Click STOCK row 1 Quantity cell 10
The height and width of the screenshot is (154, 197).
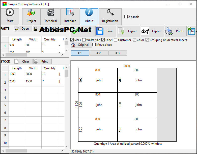click(x=50, y=75)
